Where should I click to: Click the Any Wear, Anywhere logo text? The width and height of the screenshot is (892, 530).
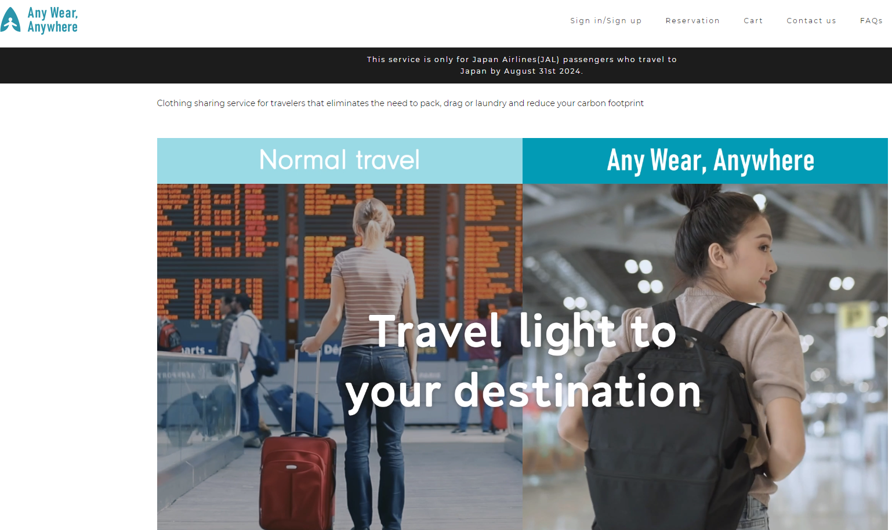pos(52,20)
